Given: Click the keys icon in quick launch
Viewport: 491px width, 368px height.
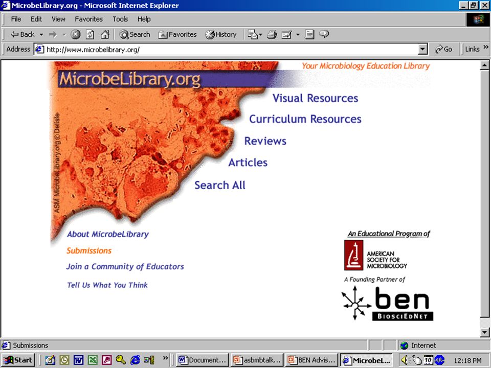Looking at the screenshot, I should point(121,360).
